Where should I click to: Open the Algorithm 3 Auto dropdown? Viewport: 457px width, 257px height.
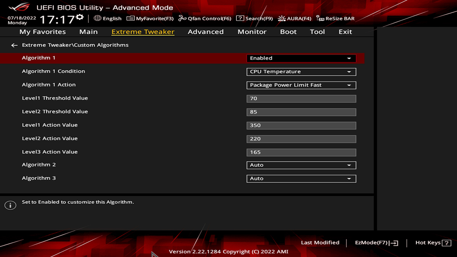[301, 179]
